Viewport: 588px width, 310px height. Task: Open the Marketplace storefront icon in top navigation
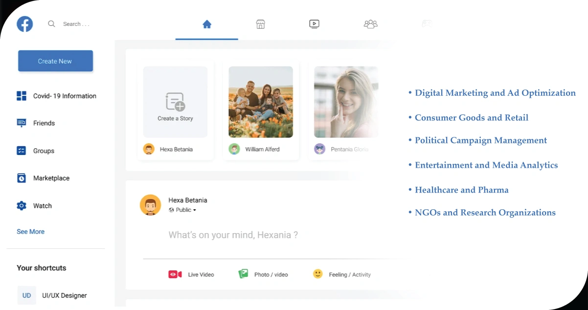(261, 24)
